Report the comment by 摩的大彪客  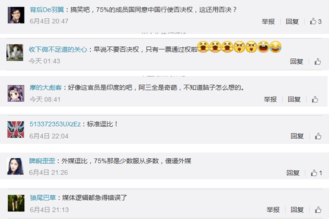(270, 99)
